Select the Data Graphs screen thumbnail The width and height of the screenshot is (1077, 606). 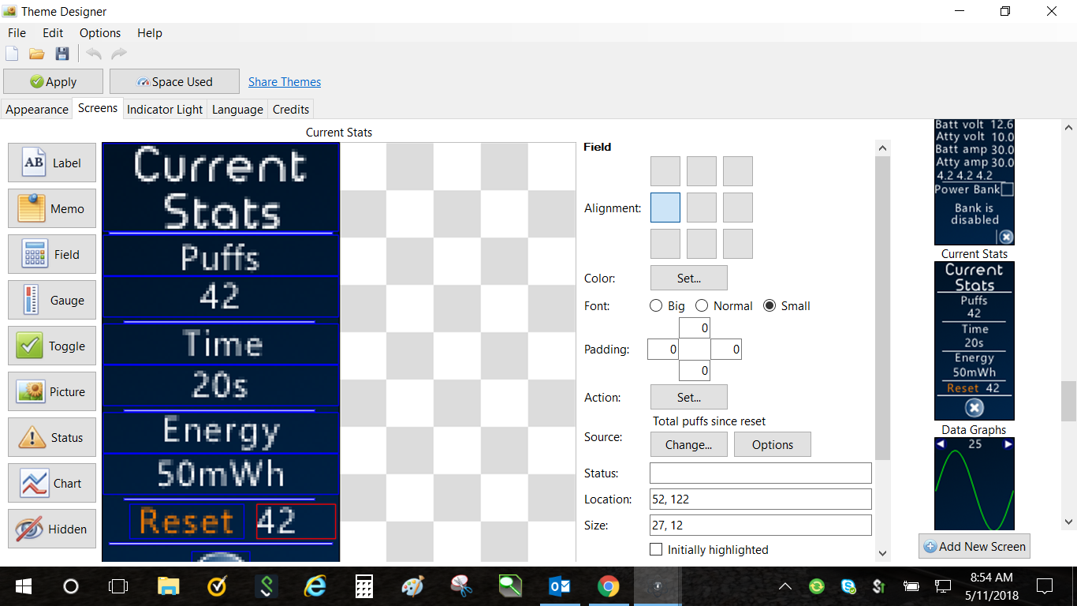click(974, 484)
